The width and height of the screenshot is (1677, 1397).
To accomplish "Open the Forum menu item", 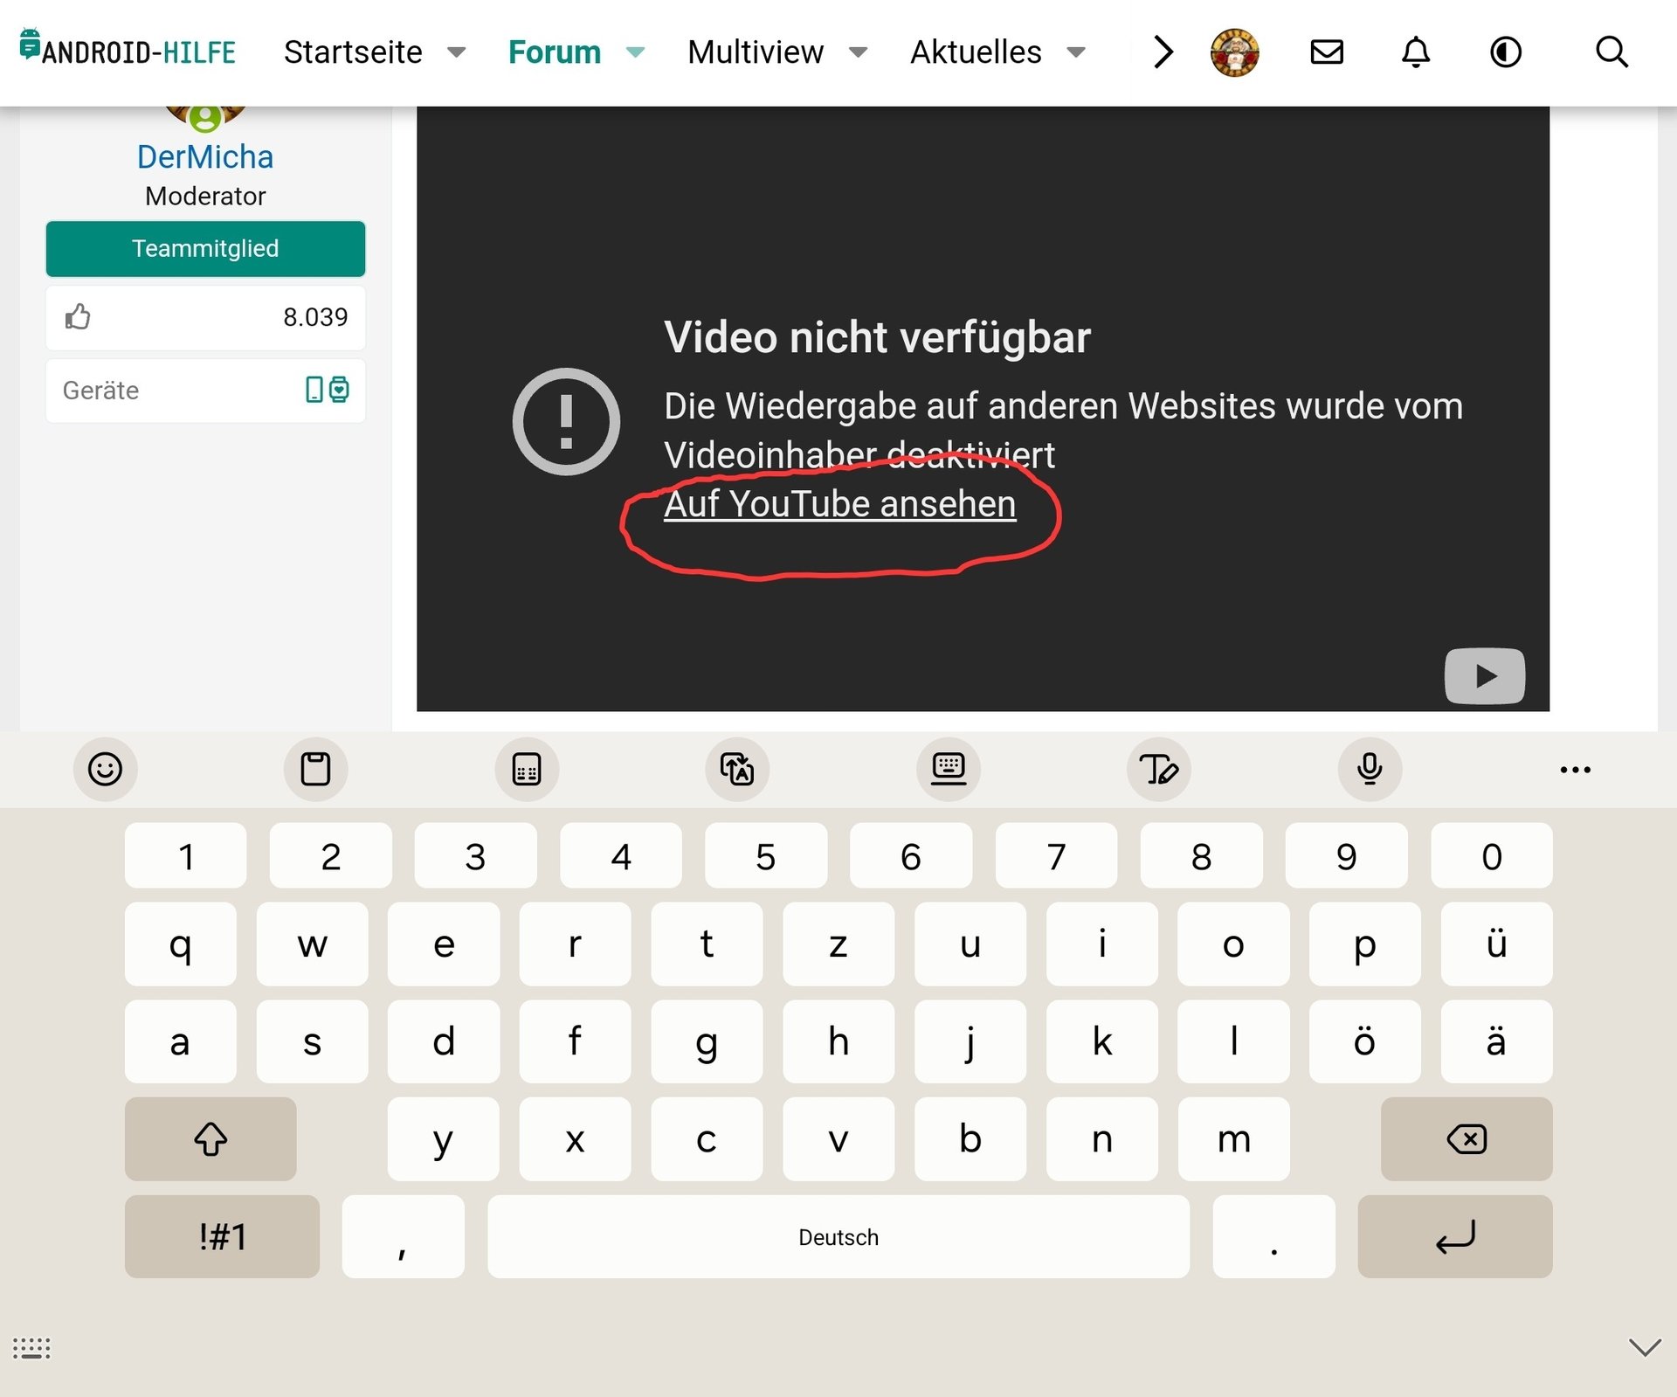I will tap(555, 52).
